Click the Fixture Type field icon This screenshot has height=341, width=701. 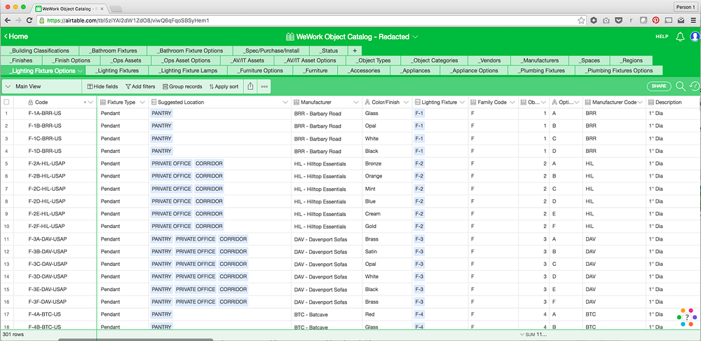pos(103,102)
